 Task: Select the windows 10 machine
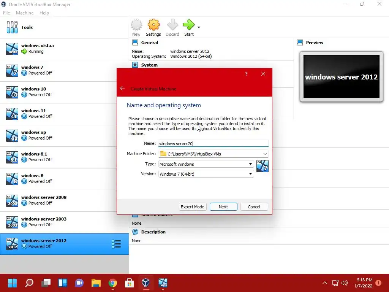click(x=64, y=92)
